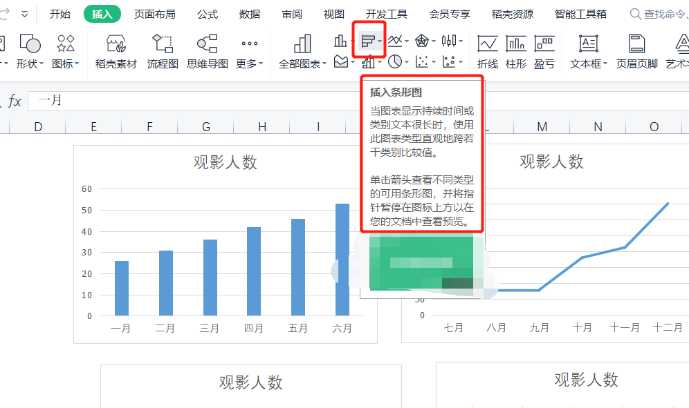Insert a 折线 sparkline
The image size is (689, 408).
(488, 52)
